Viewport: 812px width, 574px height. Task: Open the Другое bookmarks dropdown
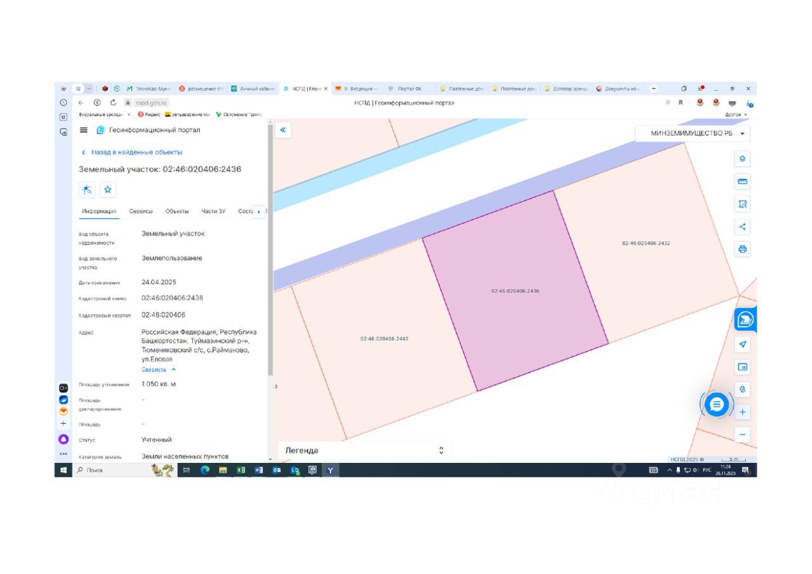(x=736, y=114)
